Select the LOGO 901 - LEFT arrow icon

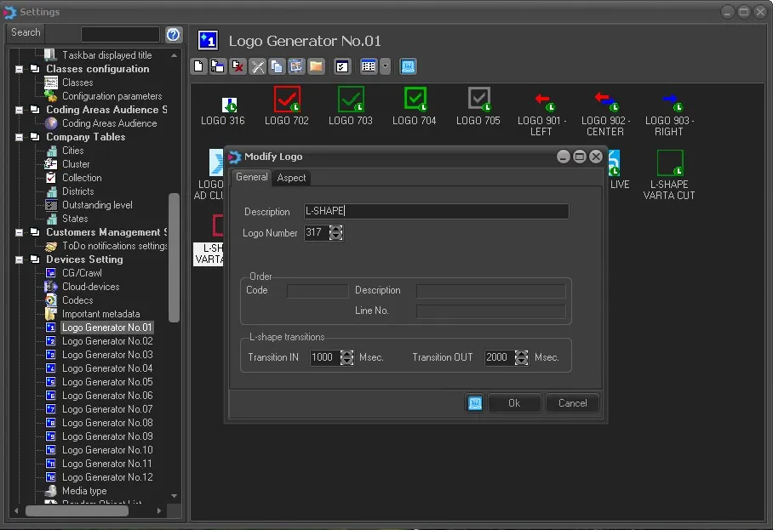pyautogui.click(x=541, y=100)
